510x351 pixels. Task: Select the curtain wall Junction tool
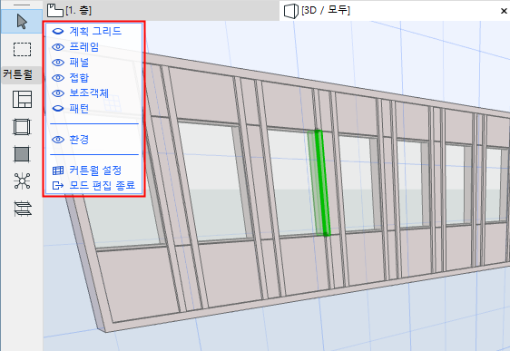(x=22, y=181)
